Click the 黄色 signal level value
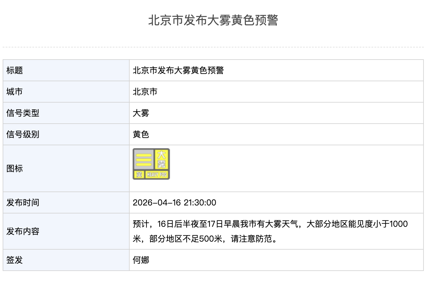 (x=141, y=134)
